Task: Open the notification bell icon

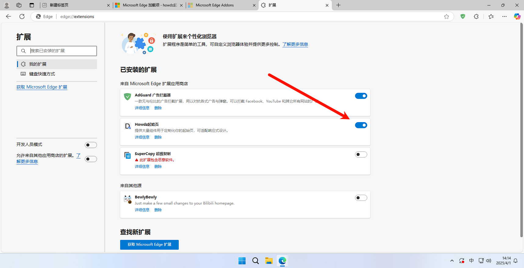Action: pyautogui.click(x=515, y=261)
